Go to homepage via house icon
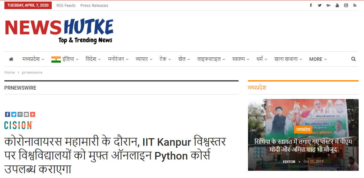The height and width of the screenshot is (178, 364). coord(11,59)
